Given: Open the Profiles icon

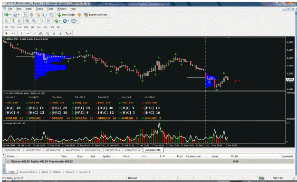Looking at the screenshot, I should [15, 15].
